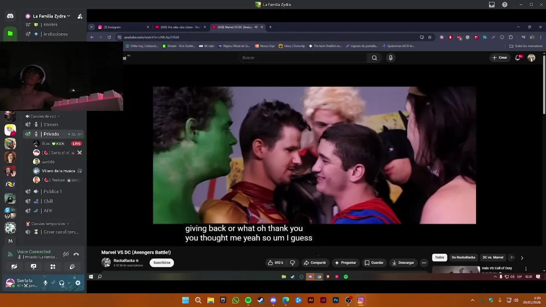Toggle Discord microphone mute
546x307 pixels.
pyautogui.click(x=46, y=283)
